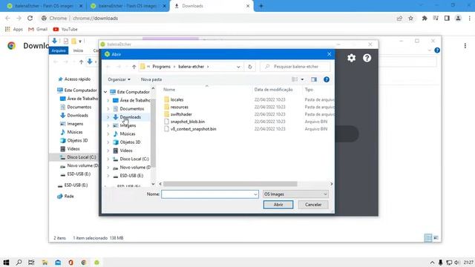Image resolution: width=475 pixels, height=267 pixels.
Task: Open the OS Images file type dropdown
Action: tap(295, 194)
